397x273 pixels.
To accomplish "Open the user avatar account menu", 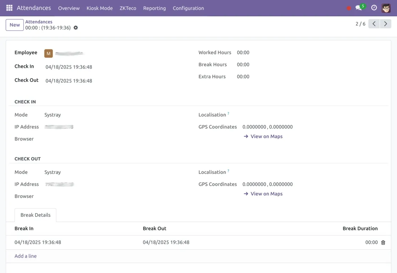I will tap(386, 8).
